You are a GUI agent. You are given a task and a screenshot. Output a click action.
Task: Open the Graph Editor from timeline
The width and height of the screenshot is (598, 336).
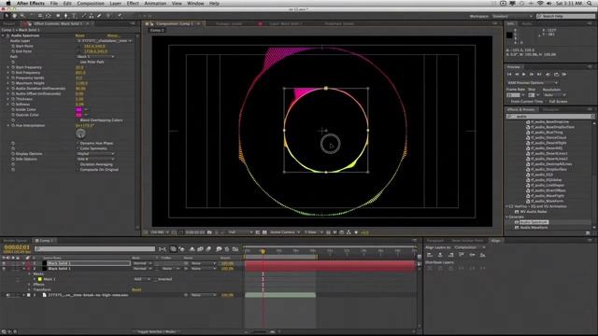point(235,249)
